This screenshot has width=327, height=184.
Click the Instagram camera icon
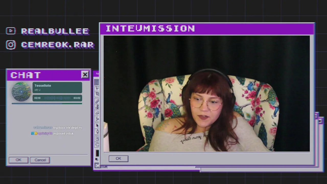click(11, 45)
